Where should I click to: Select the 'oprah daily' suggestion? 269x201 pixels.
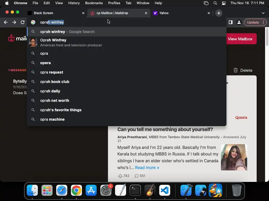tap(127, 91)
